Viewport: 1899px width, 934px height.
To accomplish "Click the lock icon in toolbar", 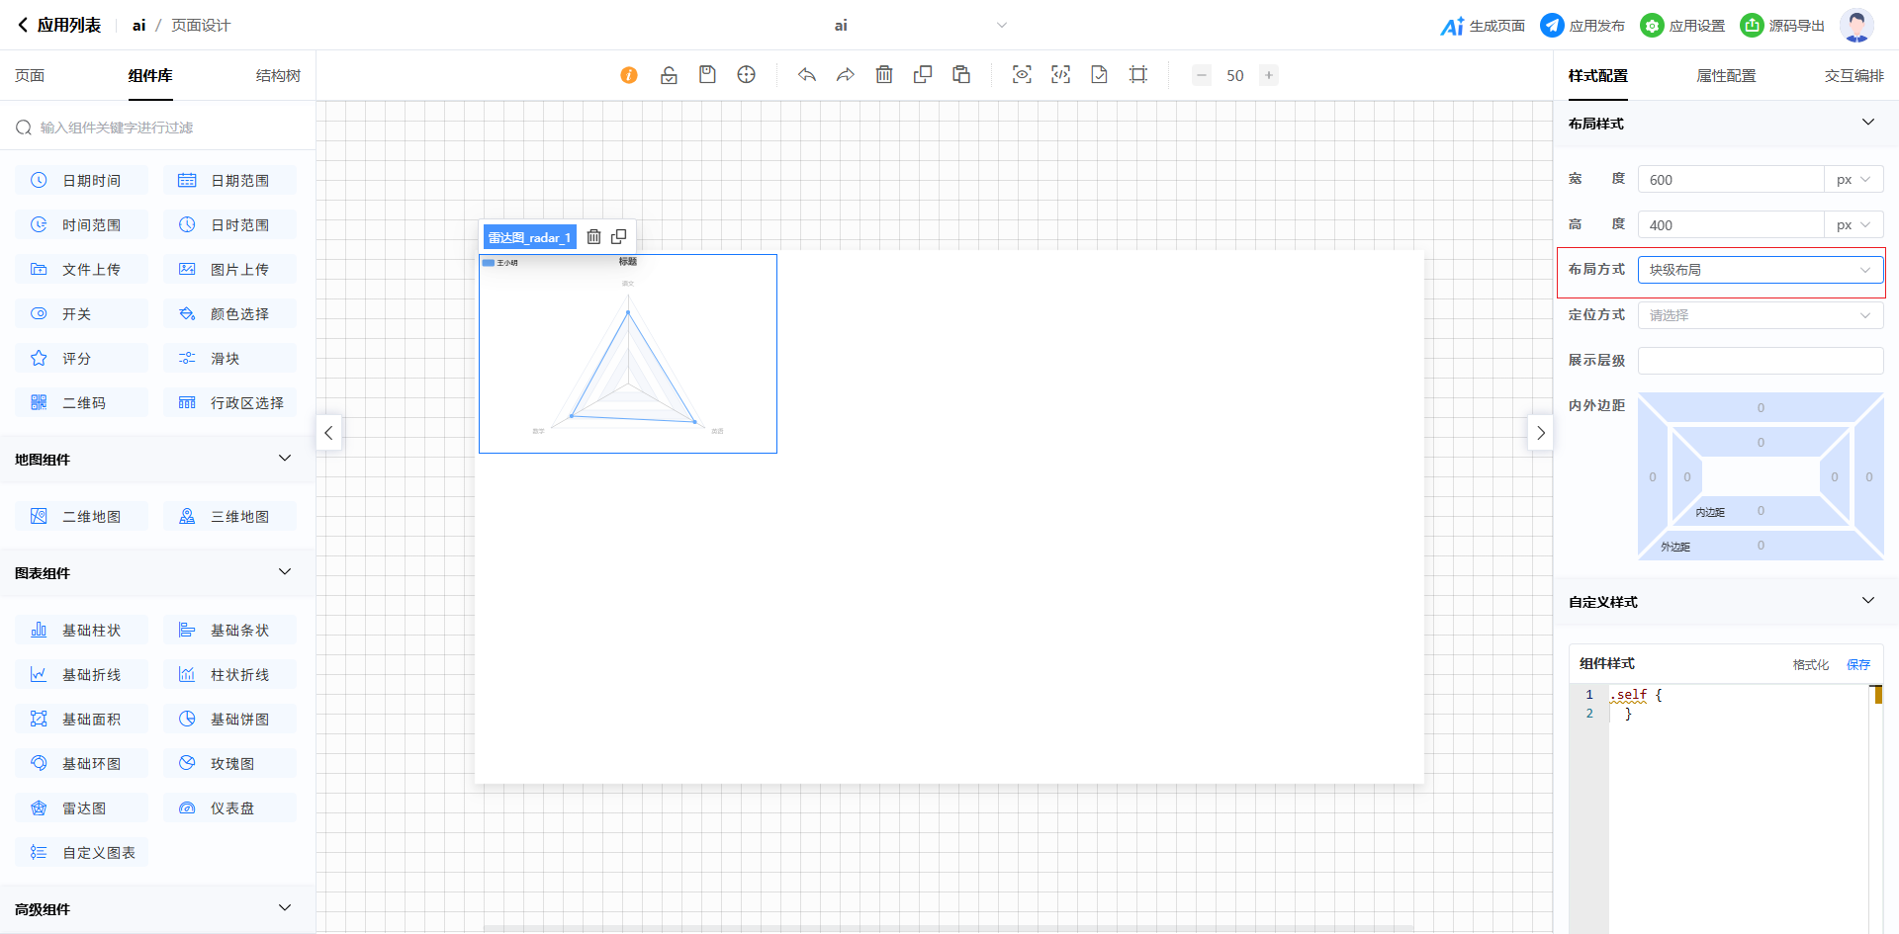I will 669,75.
